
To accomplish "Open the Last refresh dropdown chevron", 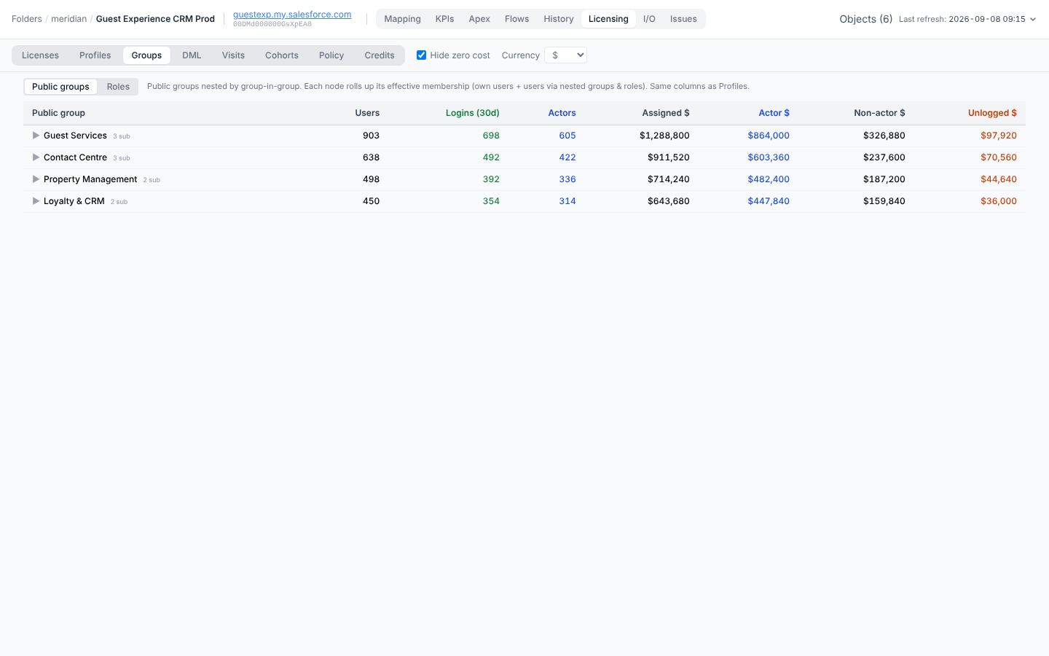I will (1033, 20).
